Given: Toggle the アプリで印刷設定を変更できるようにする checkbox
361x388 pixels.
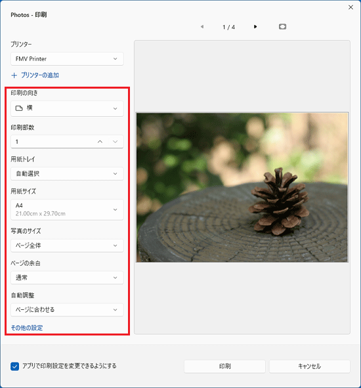Looking at the screenshot, I should click(15, 366).
